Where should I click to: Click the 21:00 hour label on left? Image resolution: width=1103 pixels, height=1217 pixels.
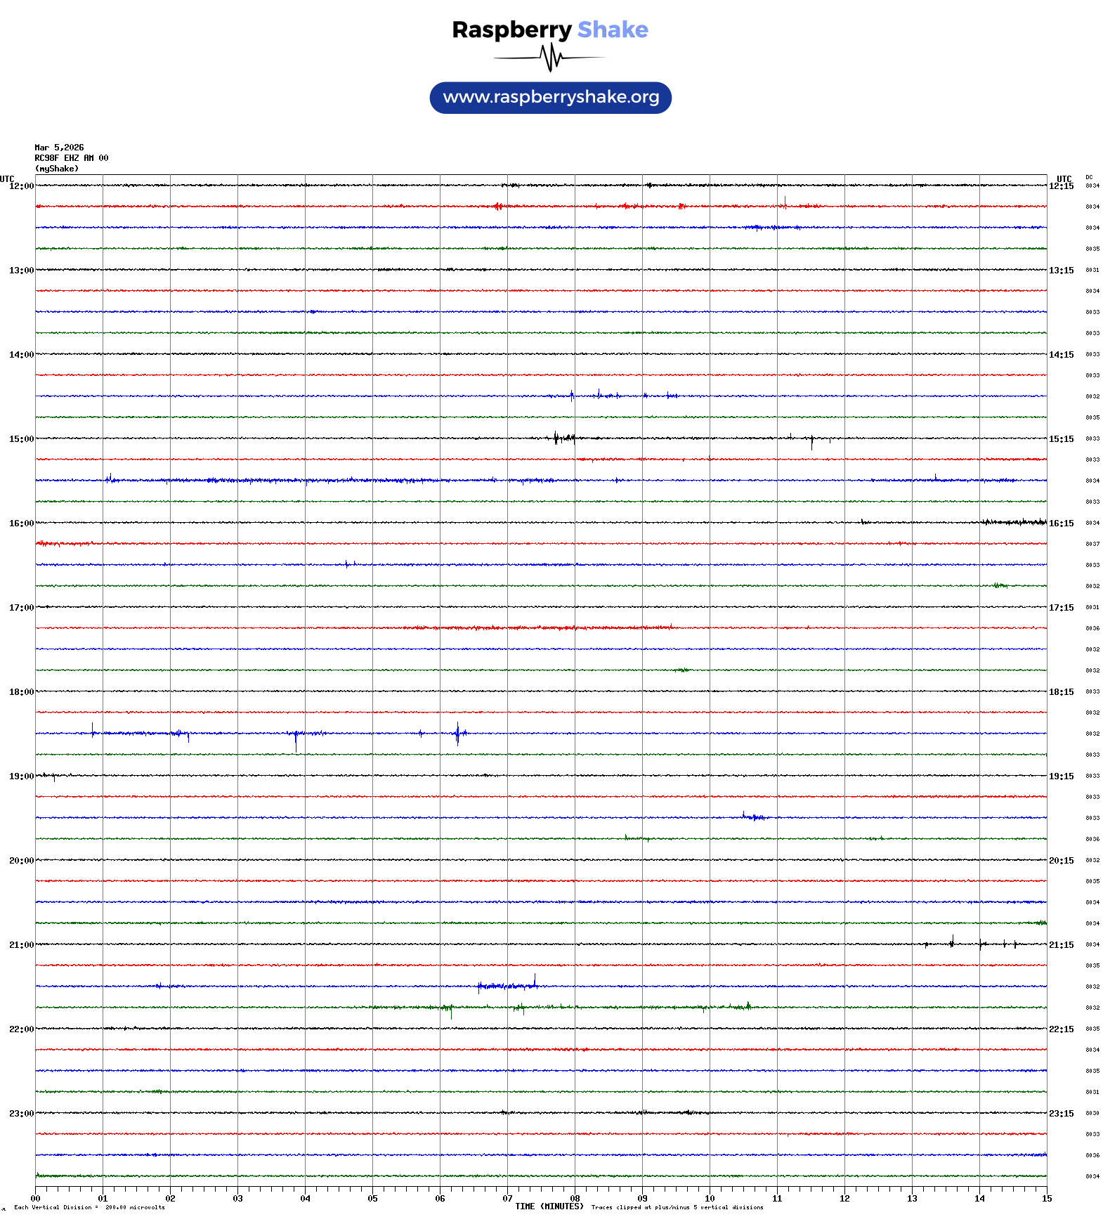tap(21, 945)
